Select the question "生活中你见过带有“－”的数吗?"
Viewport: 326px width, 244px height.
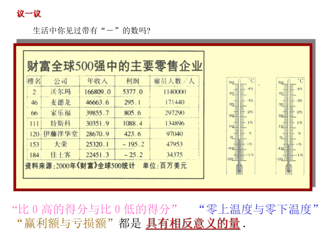pyautogui.click(x=91, y=31)
